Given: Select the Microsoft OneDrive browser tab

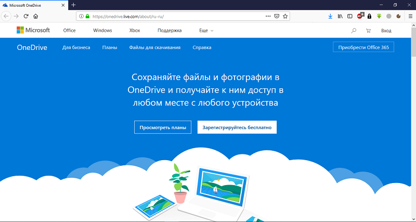Looking at the screenshot, I should pos(34,5).
